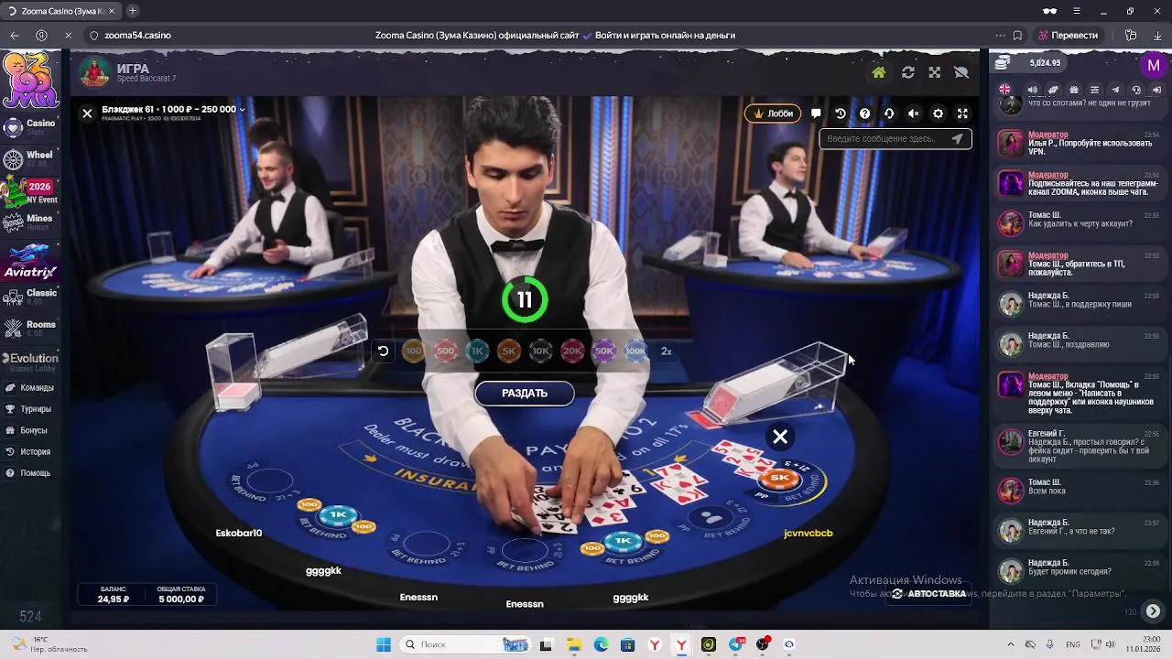Open Wheel section in sidebar
Image resolution: width=1172 pixels, height=659 pixels.
[30, 158]
